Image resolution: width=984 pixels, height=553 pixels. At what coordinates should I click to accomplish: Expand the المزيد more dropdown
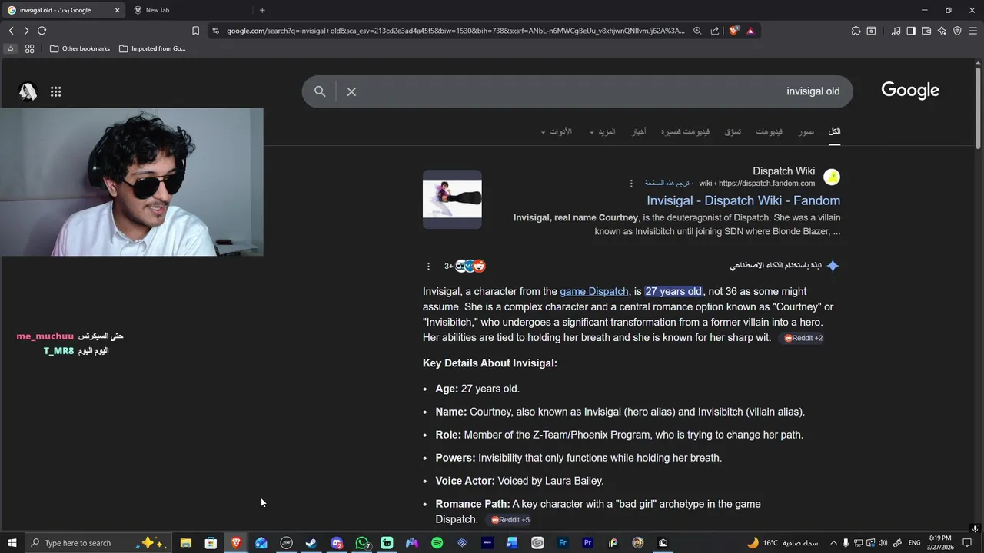(x=603, y=132)
